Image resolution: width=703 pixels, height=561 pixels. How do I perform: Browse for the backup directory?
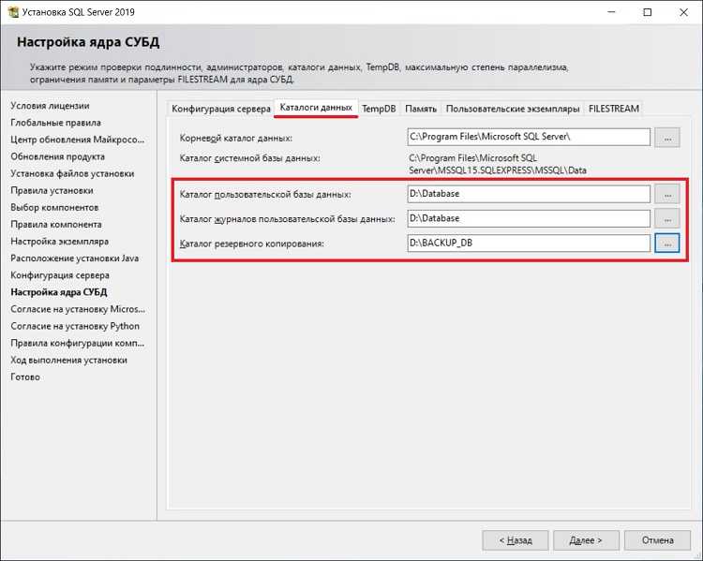(666, 244)
